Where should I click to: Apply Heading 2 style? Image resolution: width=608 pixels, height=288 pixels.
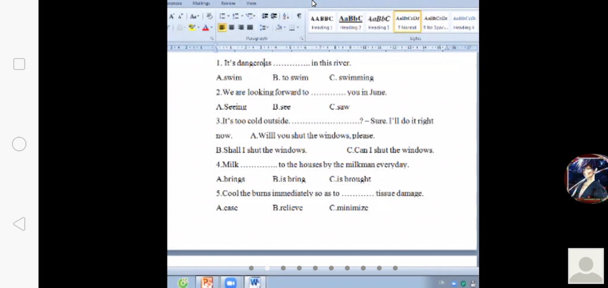point(350,22)
